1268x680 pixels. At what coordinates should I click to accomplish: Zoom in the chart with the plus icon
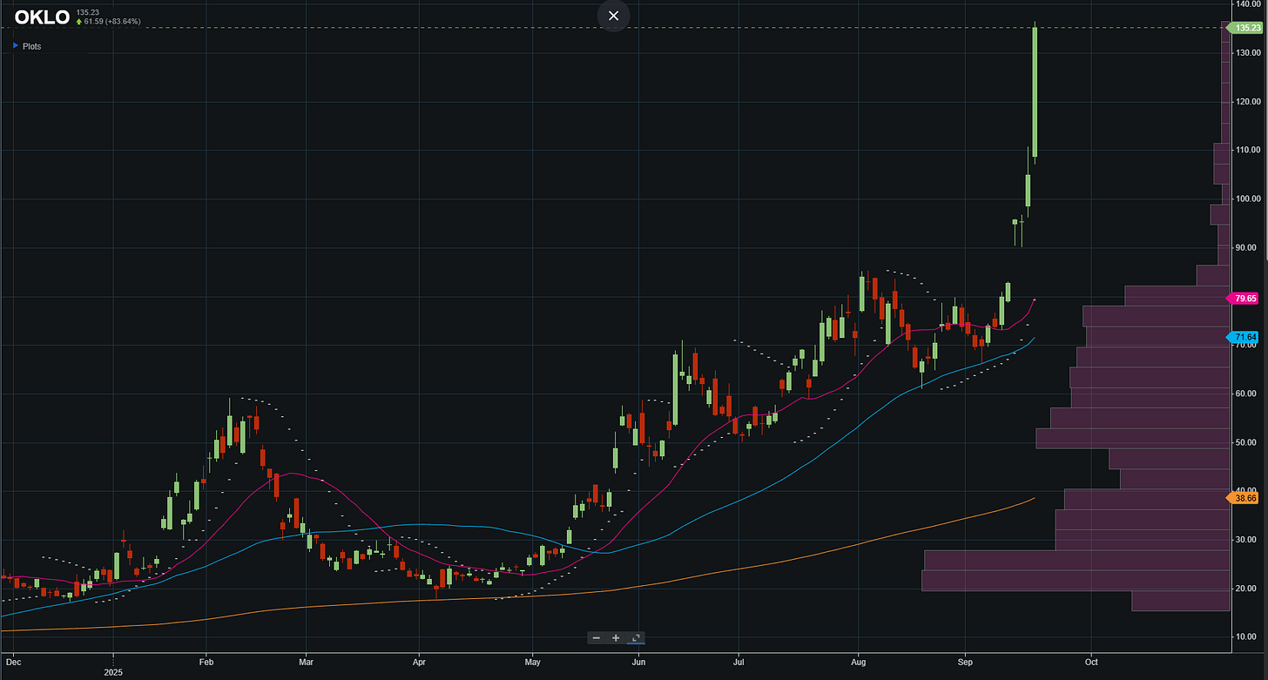[616, 638]
